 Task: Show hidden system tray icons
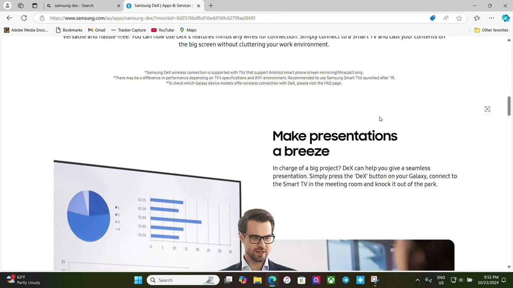click(417, 280)
